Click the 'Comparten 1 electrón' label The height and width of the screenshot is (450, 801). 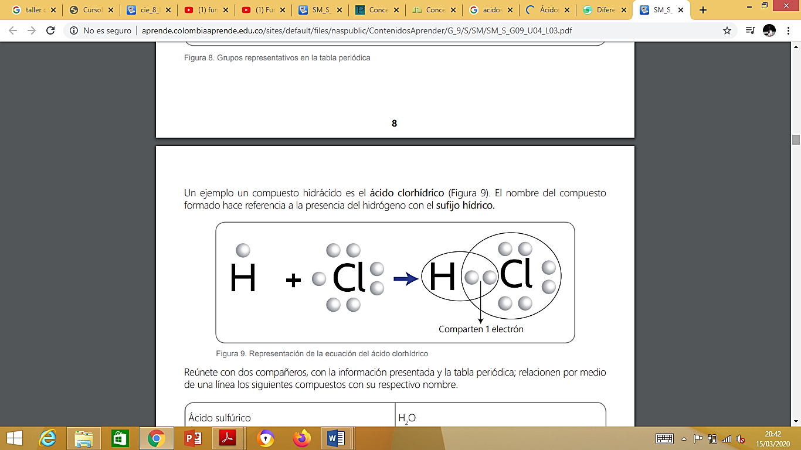click(481, 329)
